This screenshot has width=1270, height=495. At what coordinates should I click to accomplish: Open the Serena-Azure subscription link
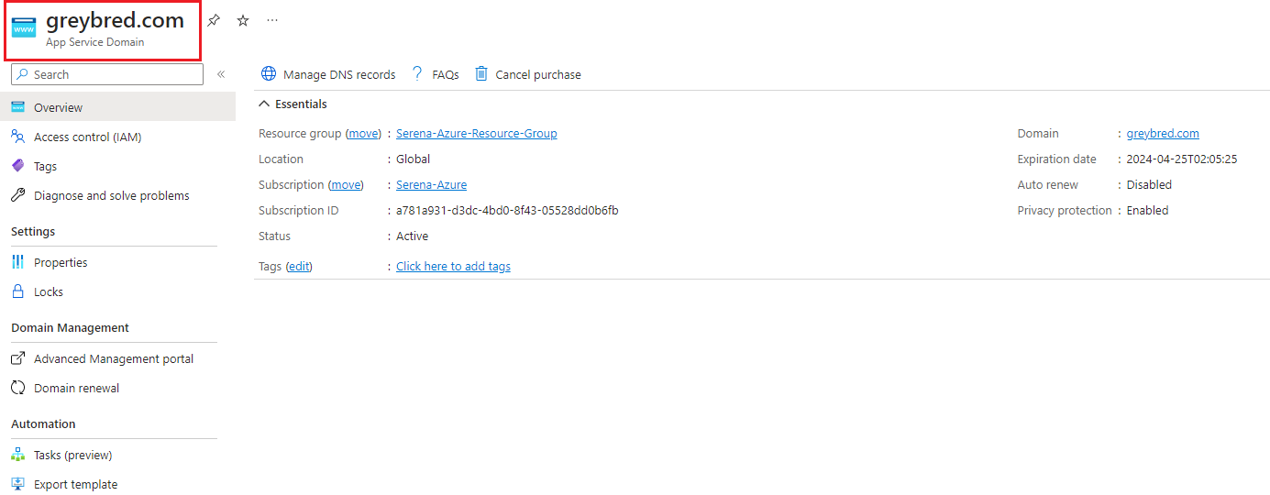pos(431,184)
